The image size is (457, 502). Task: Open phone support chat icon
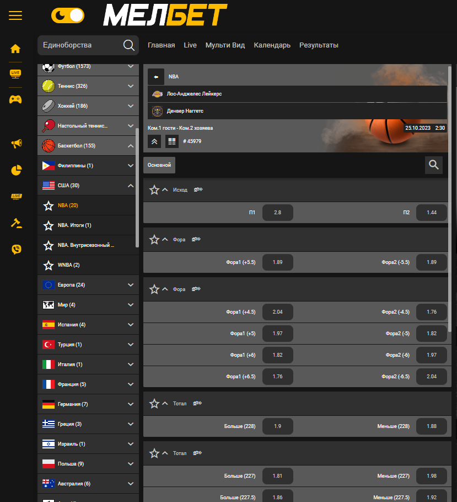click(x=17, y=249)
